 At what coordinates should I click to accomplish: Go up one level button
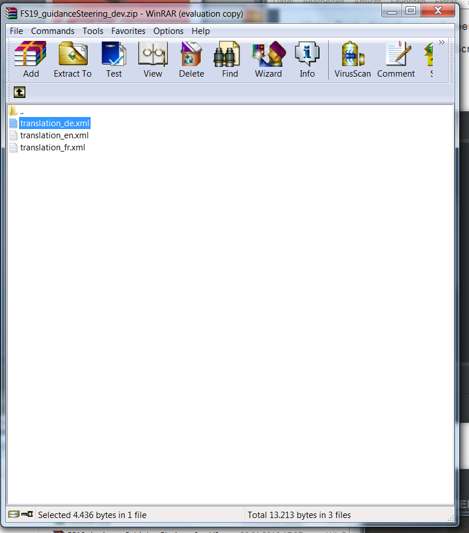[x=20, y=92]
